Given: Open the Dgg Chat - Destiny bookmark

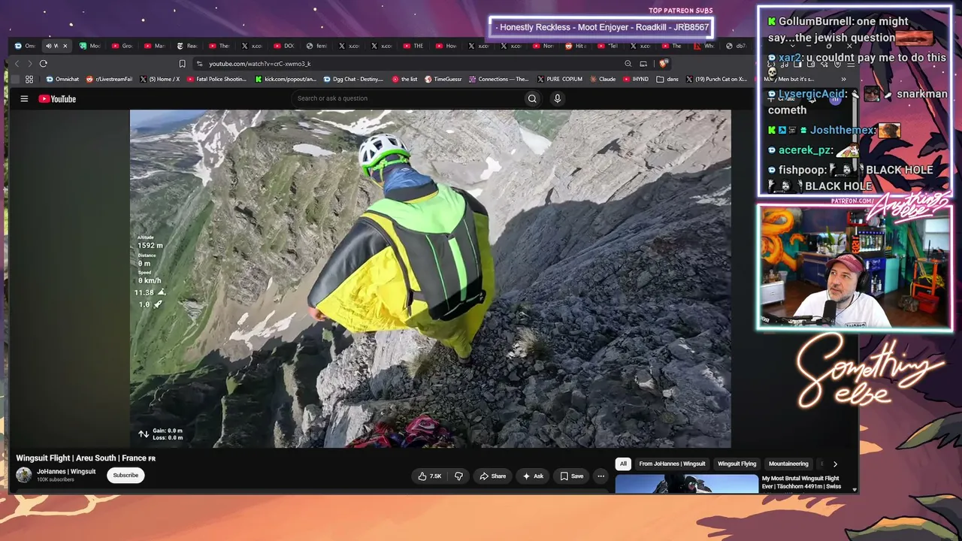Looking at the screenshot, I should pos(353,79).
